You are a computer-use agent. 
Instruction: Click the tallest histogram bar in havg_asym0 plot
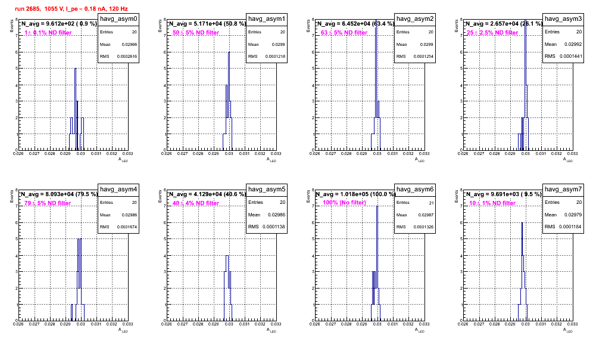pyautogui.click(x=75, y=109)
